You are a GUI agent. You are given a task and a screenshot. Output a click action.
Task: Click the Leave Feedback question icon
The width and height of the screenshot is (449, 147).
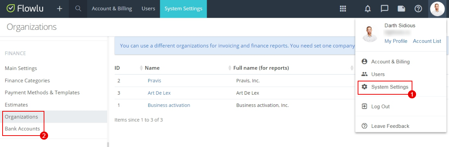coord(364,126)
